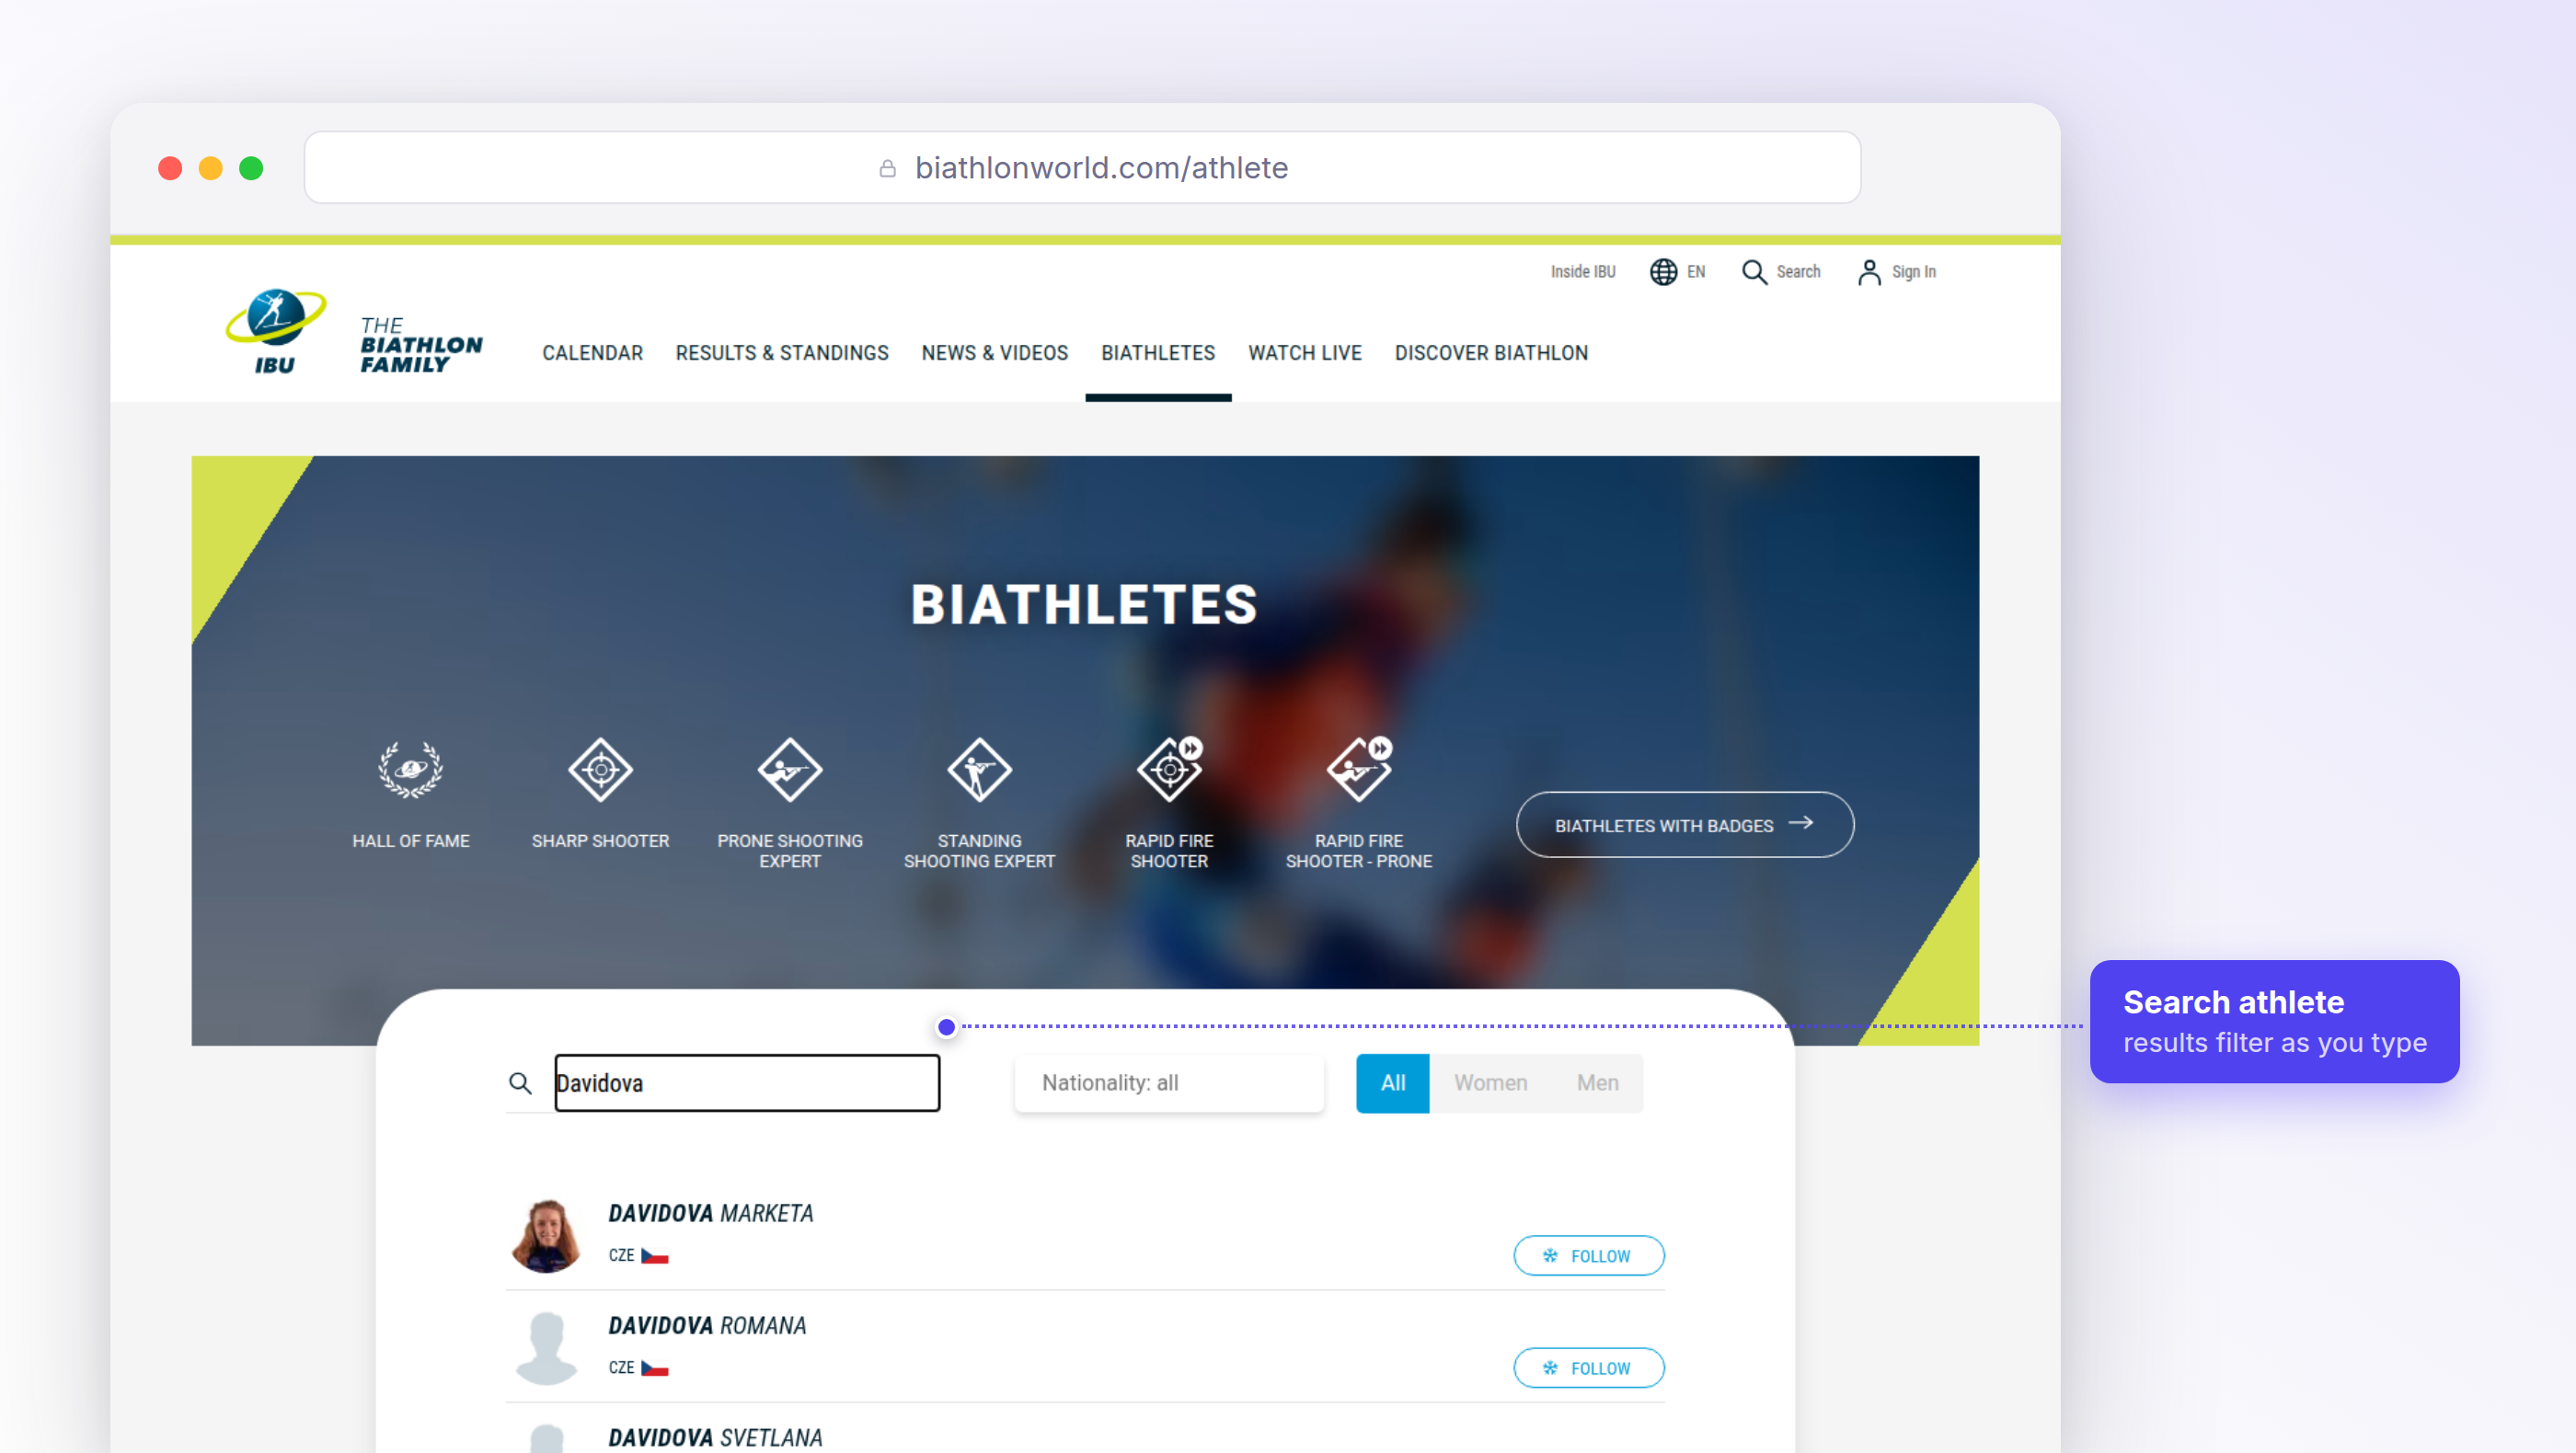Viewport: 2576px width, 1453px height.
Task: Open DAVIDOVA ROMANA athlete name
Action: 707,1325
